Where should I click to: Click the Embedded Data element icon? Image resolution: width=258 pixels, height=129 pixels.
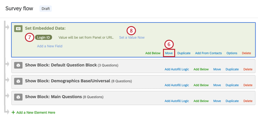18,29
